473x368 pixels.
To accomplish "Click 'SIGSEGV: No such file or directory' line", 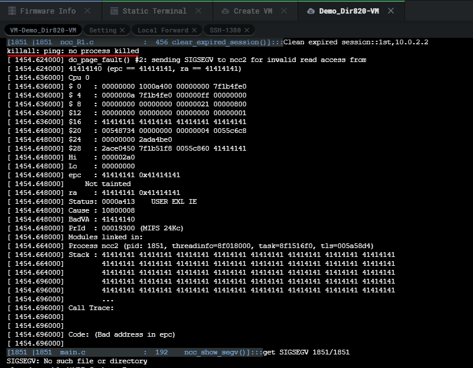I will pyautogui.click(x=77, y=361).
